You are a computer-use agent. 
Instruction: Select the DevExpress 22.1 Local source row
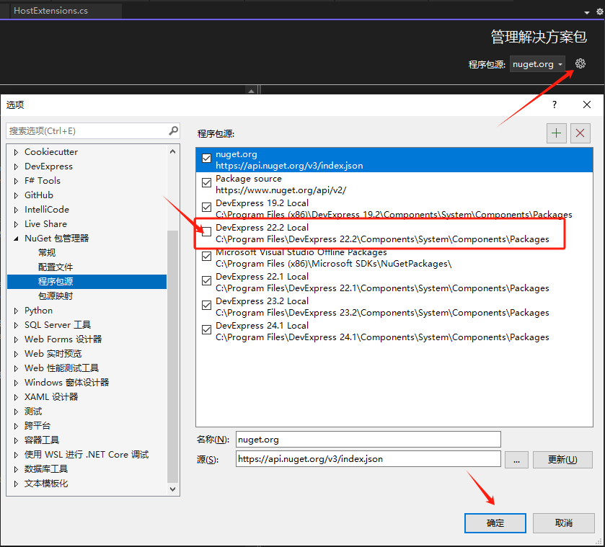[394, 283]
